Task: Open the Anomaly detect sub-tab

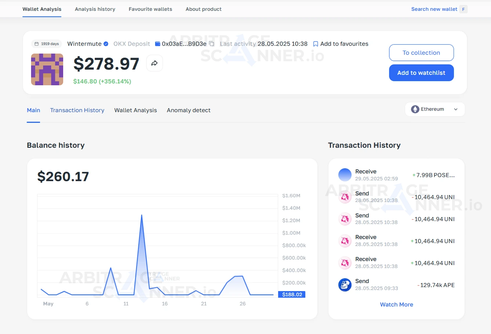Action: (x=189, y=110)
